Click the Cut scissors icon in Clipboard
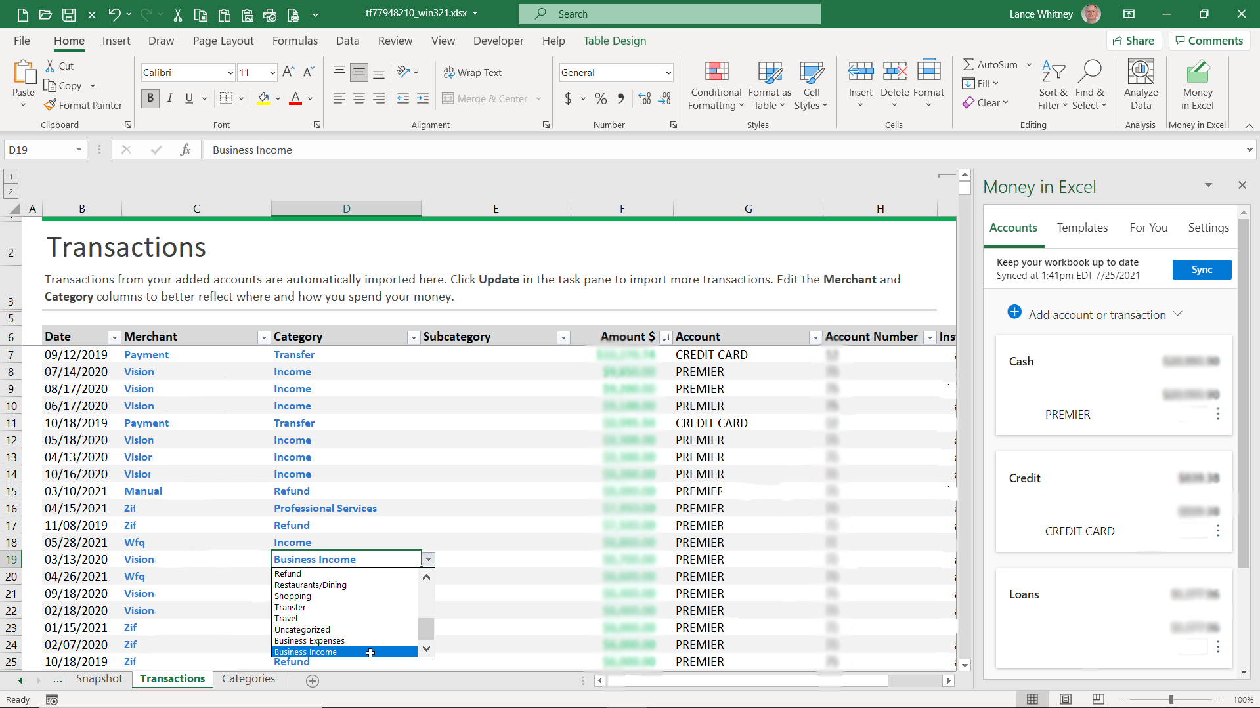 click(50, 66)
